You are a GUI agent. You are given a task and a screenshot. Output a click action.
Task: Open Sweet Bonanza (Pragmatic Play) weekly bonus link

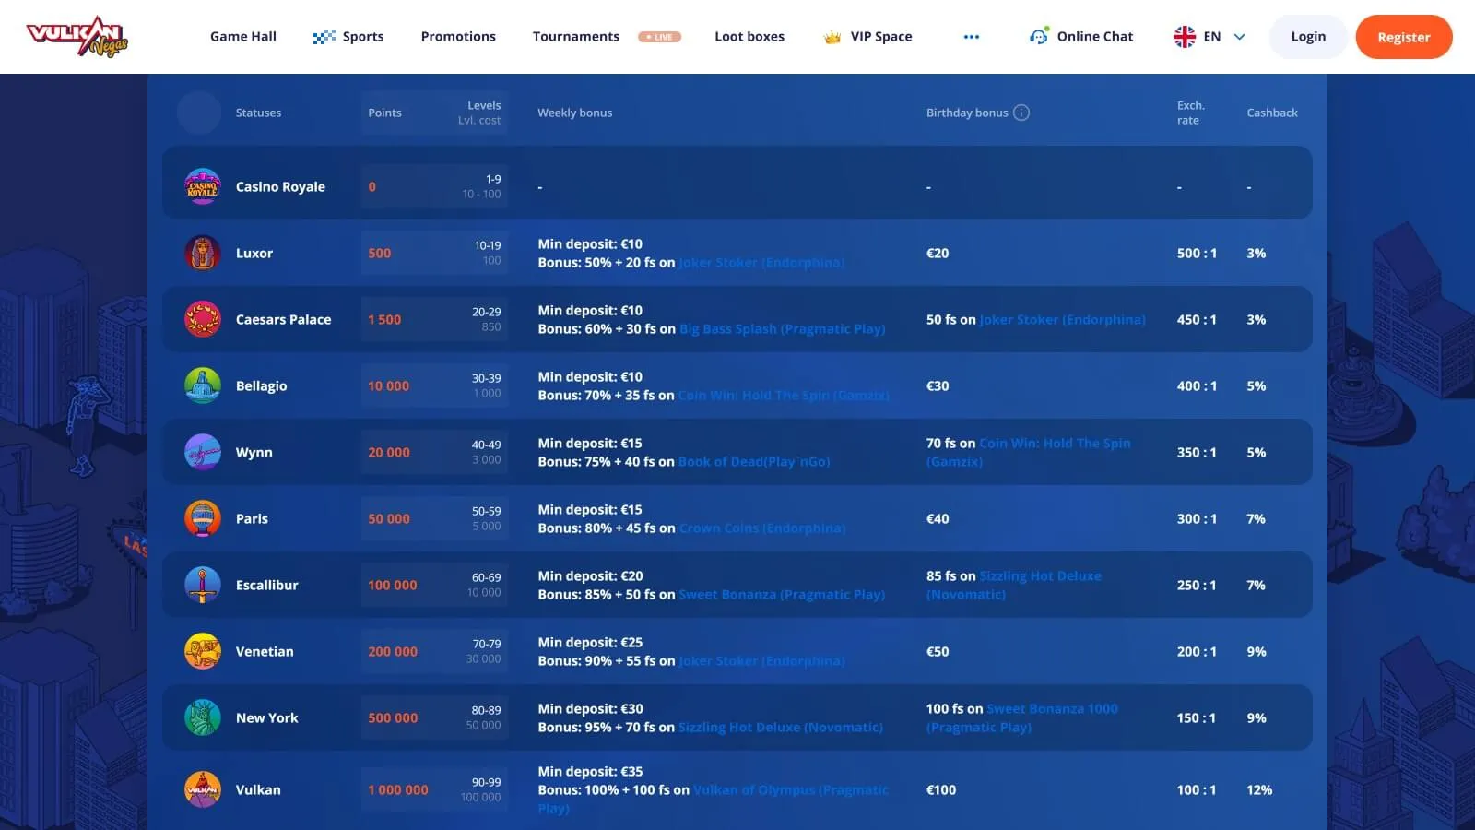[x=782, y=595]
